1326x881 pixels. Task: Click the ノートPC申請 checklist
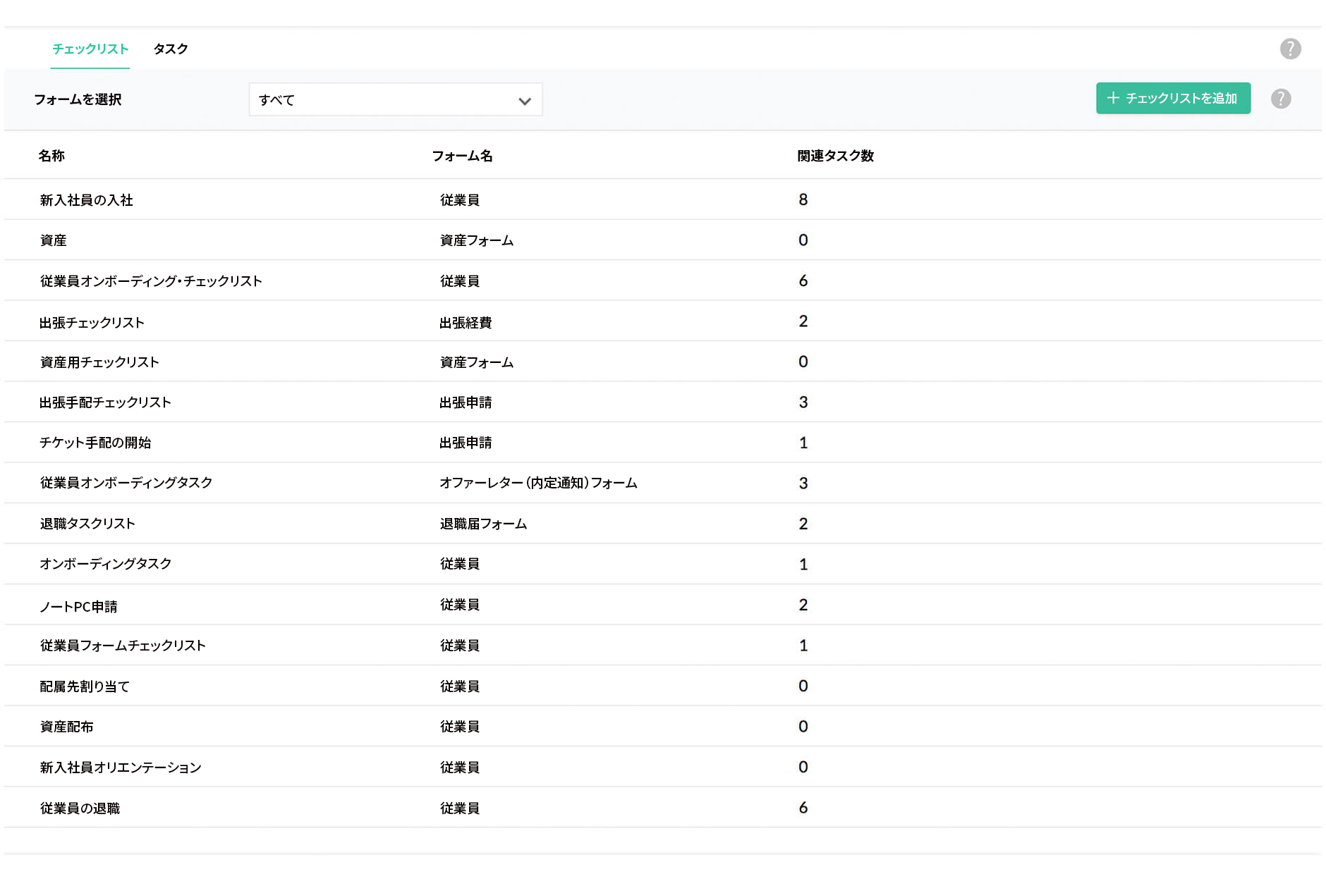[78, 605]
